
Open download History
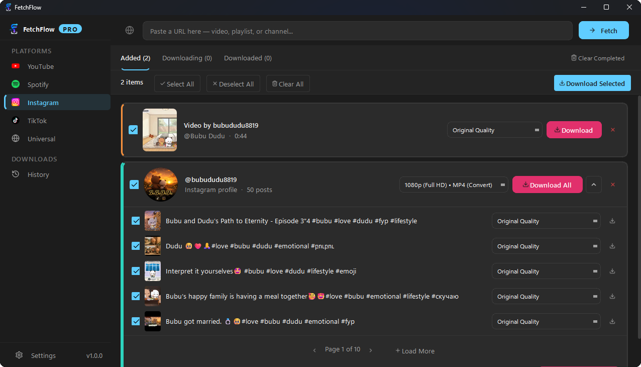(57, 174)
